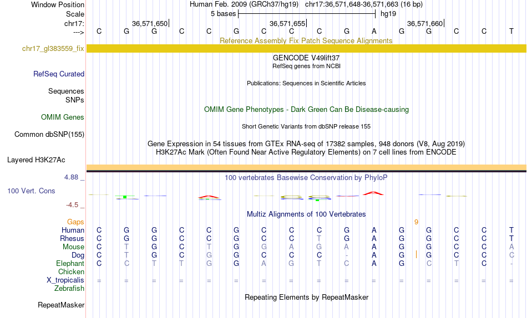Click the OMIM Genes track label
Screen dimensions: 527x318
pyautogui.click(x=63, y=117)
